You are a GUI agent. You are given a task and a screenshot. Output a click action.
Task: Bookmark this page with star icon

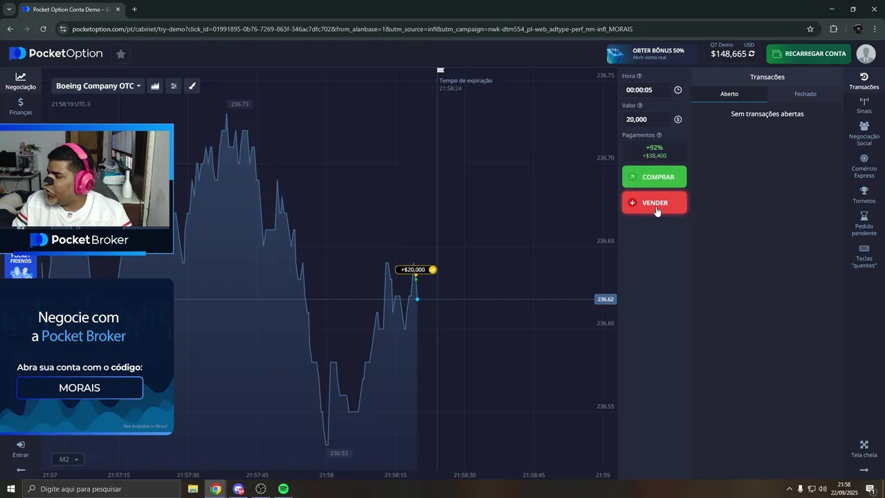[810, 29]
